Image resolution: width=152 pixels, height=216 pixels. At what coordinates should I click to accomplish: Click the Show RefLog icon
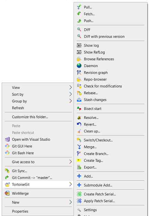(x=79, y=52)
